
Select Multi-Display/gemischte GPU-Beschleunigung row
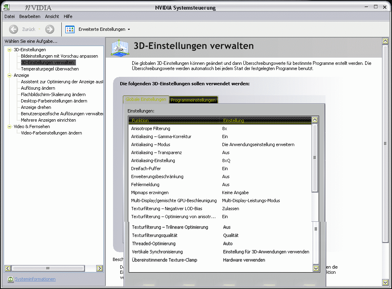pos(220,201)
